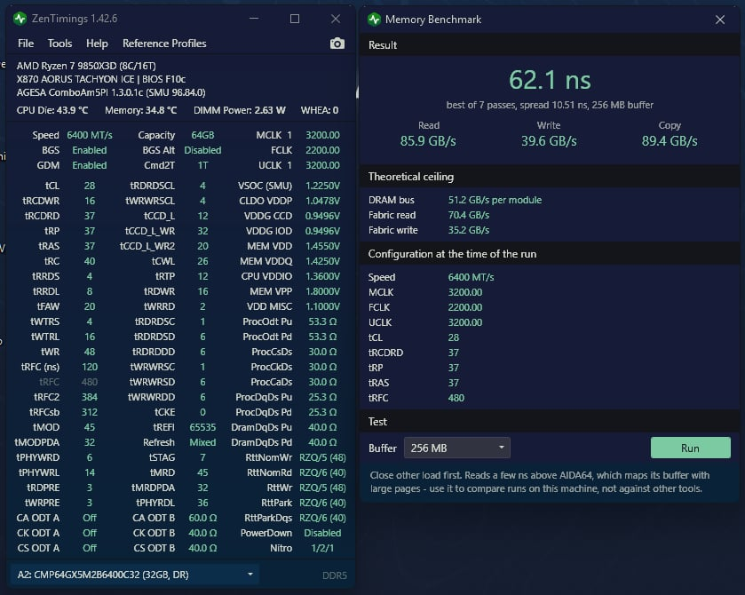Viewport: 745px width, 595px height.
Task: Click the FCLK 2200.00 value in ZenTimings
Action: 322,150
